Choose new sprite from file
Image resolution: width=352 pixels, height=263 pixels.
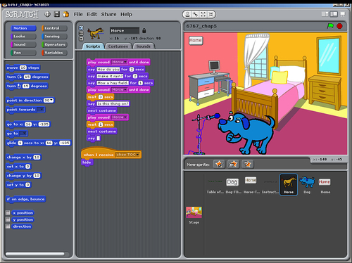coord(233,164)
